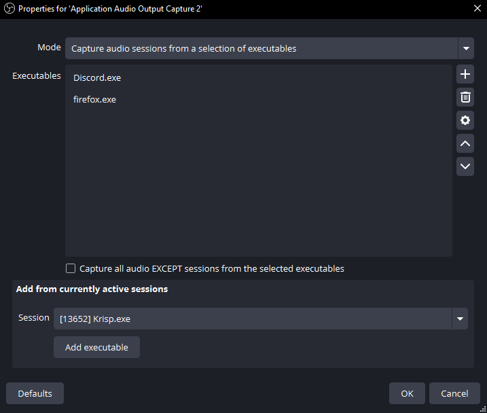This screenshot has height=413, width=487.
Task: Click the plus icon to add an executable
Action: (465, 74)
